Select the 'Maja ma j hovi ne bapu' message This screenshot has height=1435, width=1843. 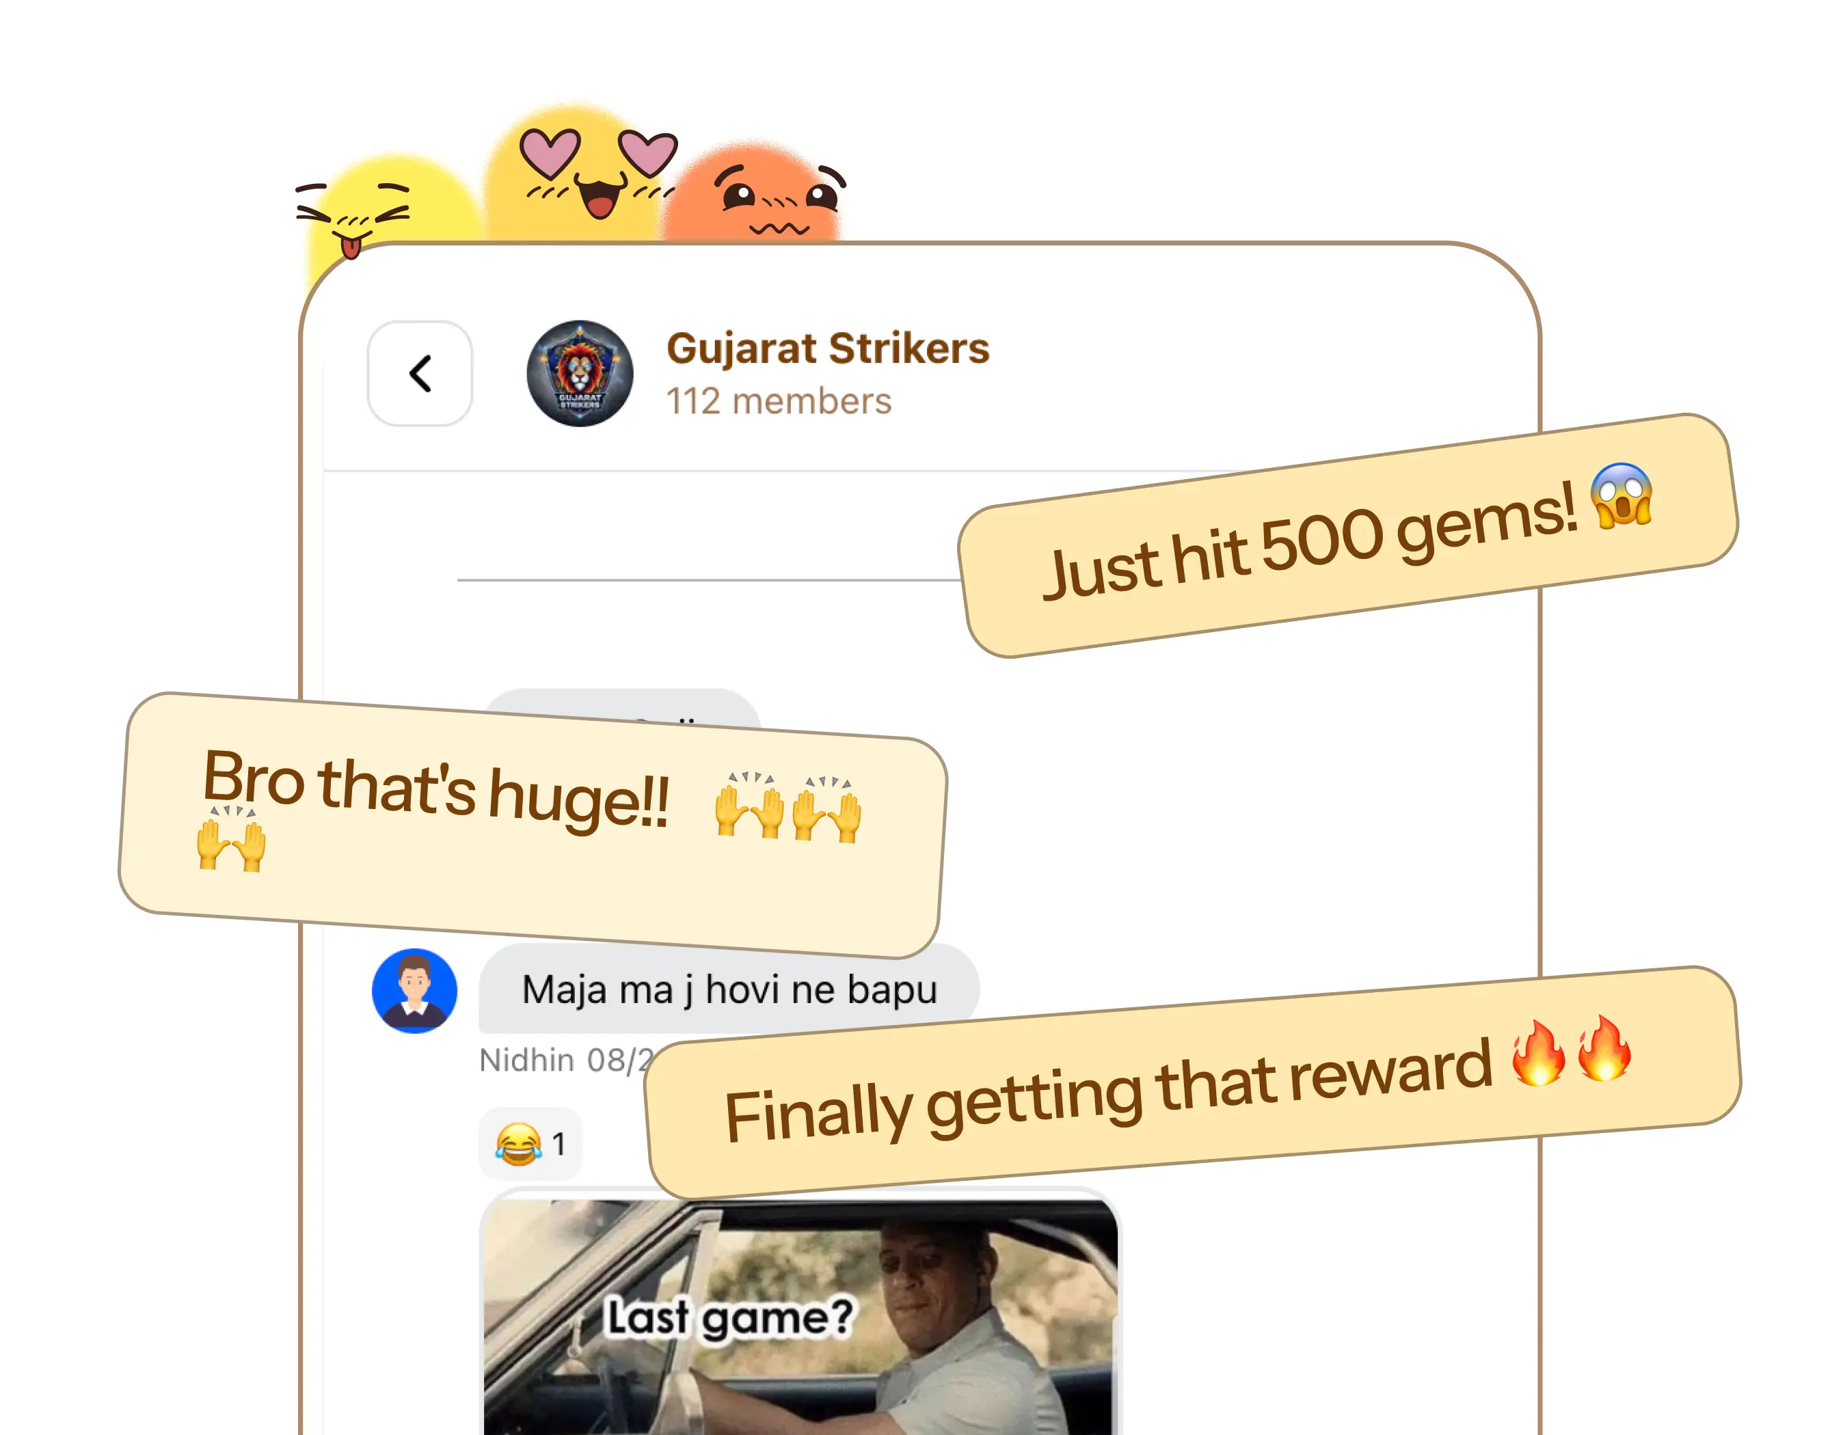(729, 989)
